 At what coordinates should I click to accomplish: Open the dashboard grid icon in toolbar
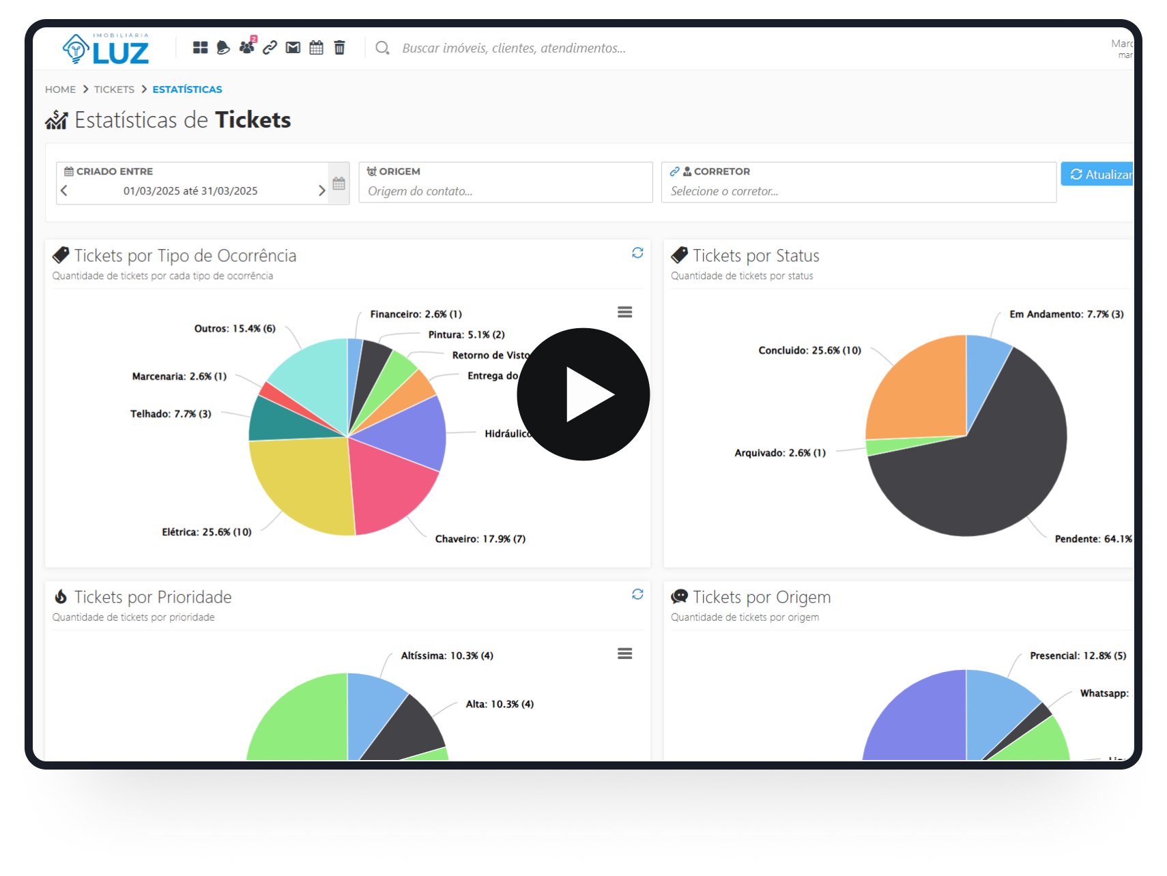[x=200, y=48]
